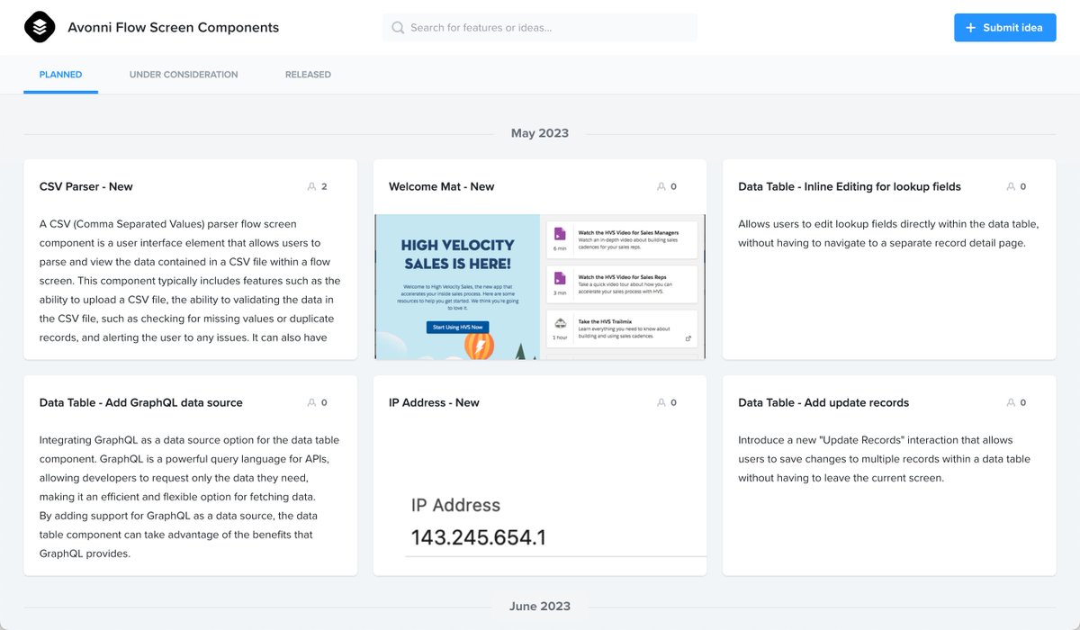Image resolution: width=1080 pixels, height=630 pixels.
Task: Click the Update Records interaction description text
Action: pos(884,459)
